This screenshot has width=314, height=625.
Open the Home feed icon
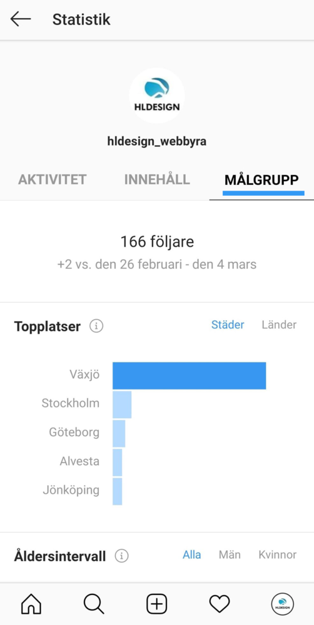pos(31,604)
